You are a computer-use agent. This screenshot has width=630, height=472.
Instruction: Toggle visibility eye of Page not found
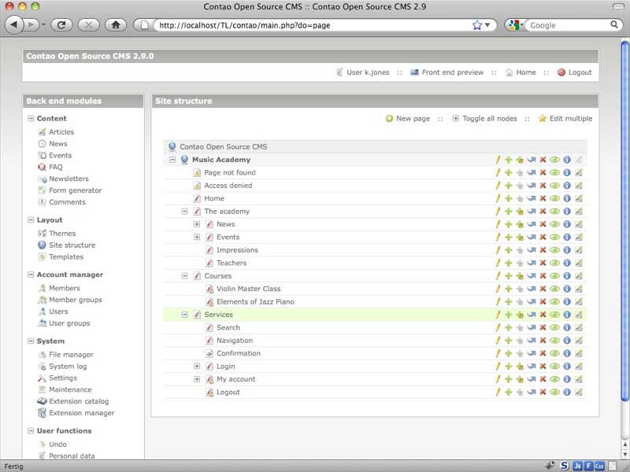tap(555, 172)
